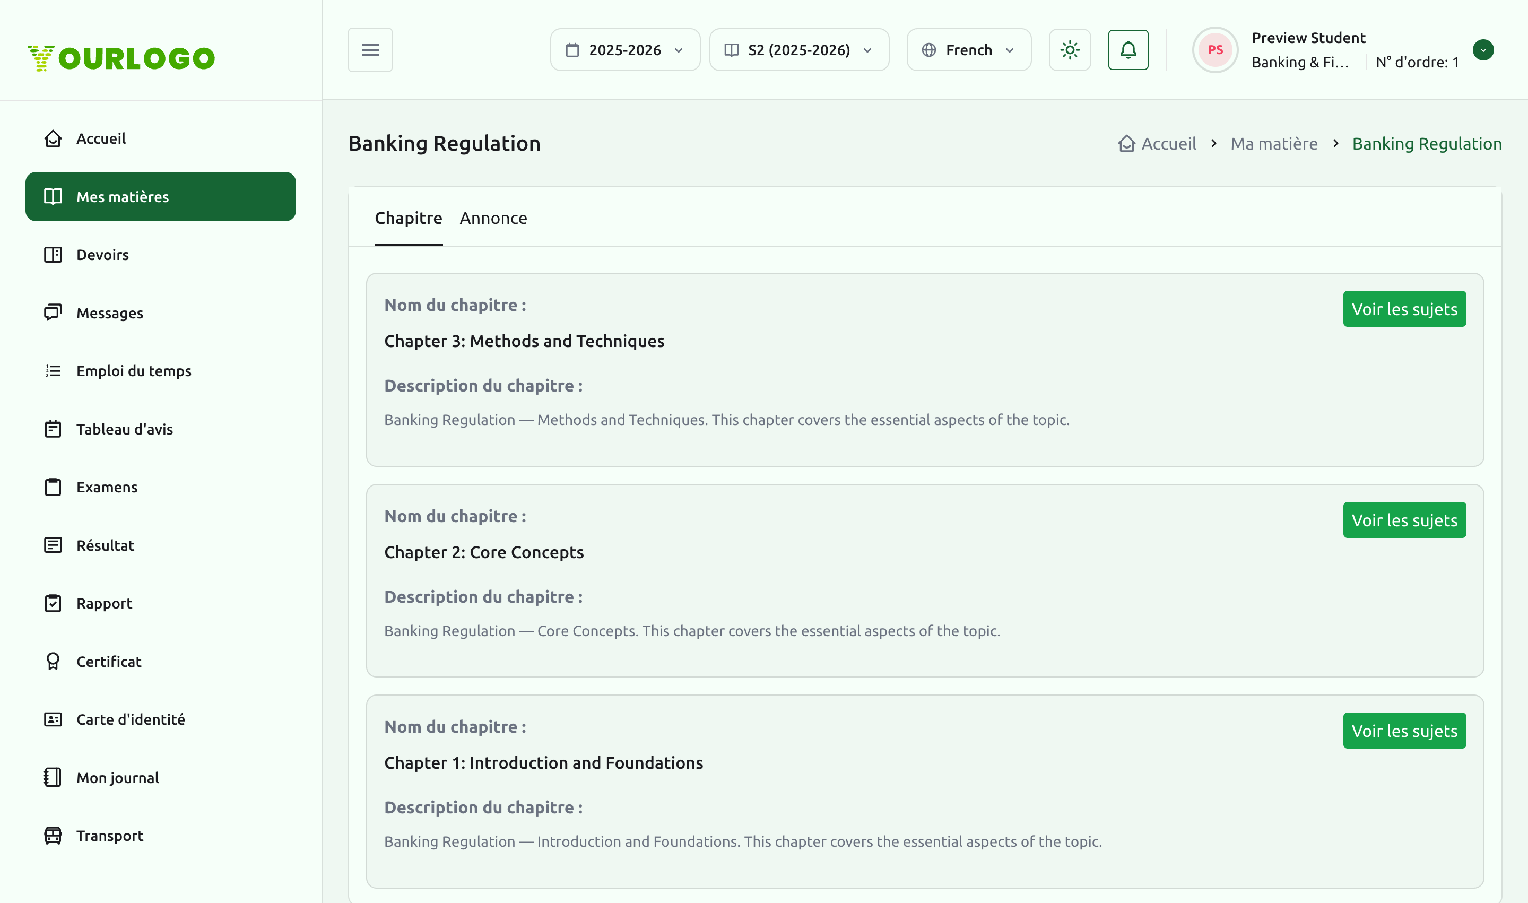The width and height of the screenshot is (1528, 903).
Task: Click the Banking Regulation page heading
Action: pyautogui.click(x=444, y=144)
